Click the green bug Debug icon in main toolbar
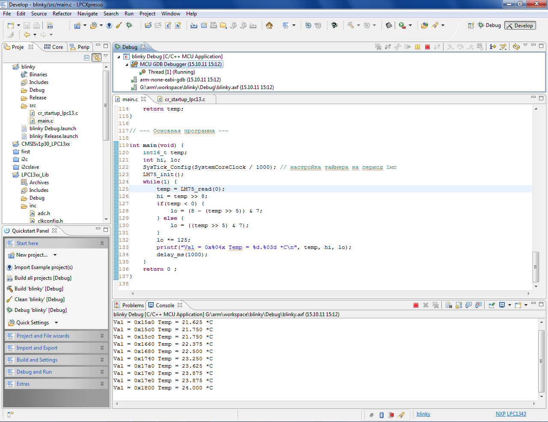The width and height of the screenshot is (548, 422). 129,25
